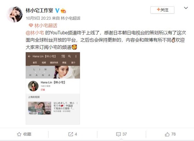Follow the account with +关注 button

coord(162,10)
